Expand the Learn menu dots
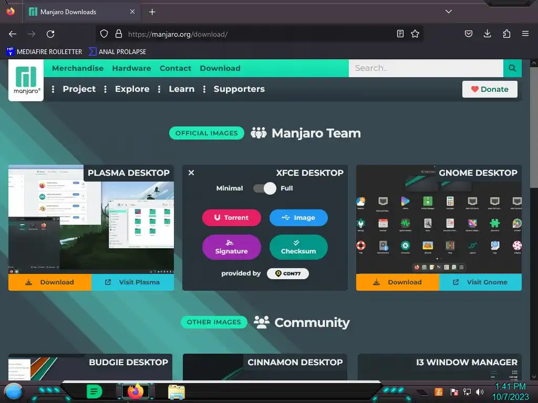The height and width of the screenshot is (403, 538). [x=159, y=89]
